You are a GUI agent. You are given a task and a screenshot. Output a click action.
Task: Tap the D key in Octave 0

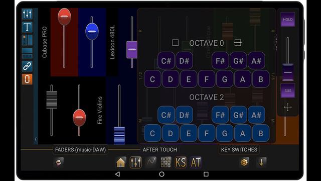171,79
